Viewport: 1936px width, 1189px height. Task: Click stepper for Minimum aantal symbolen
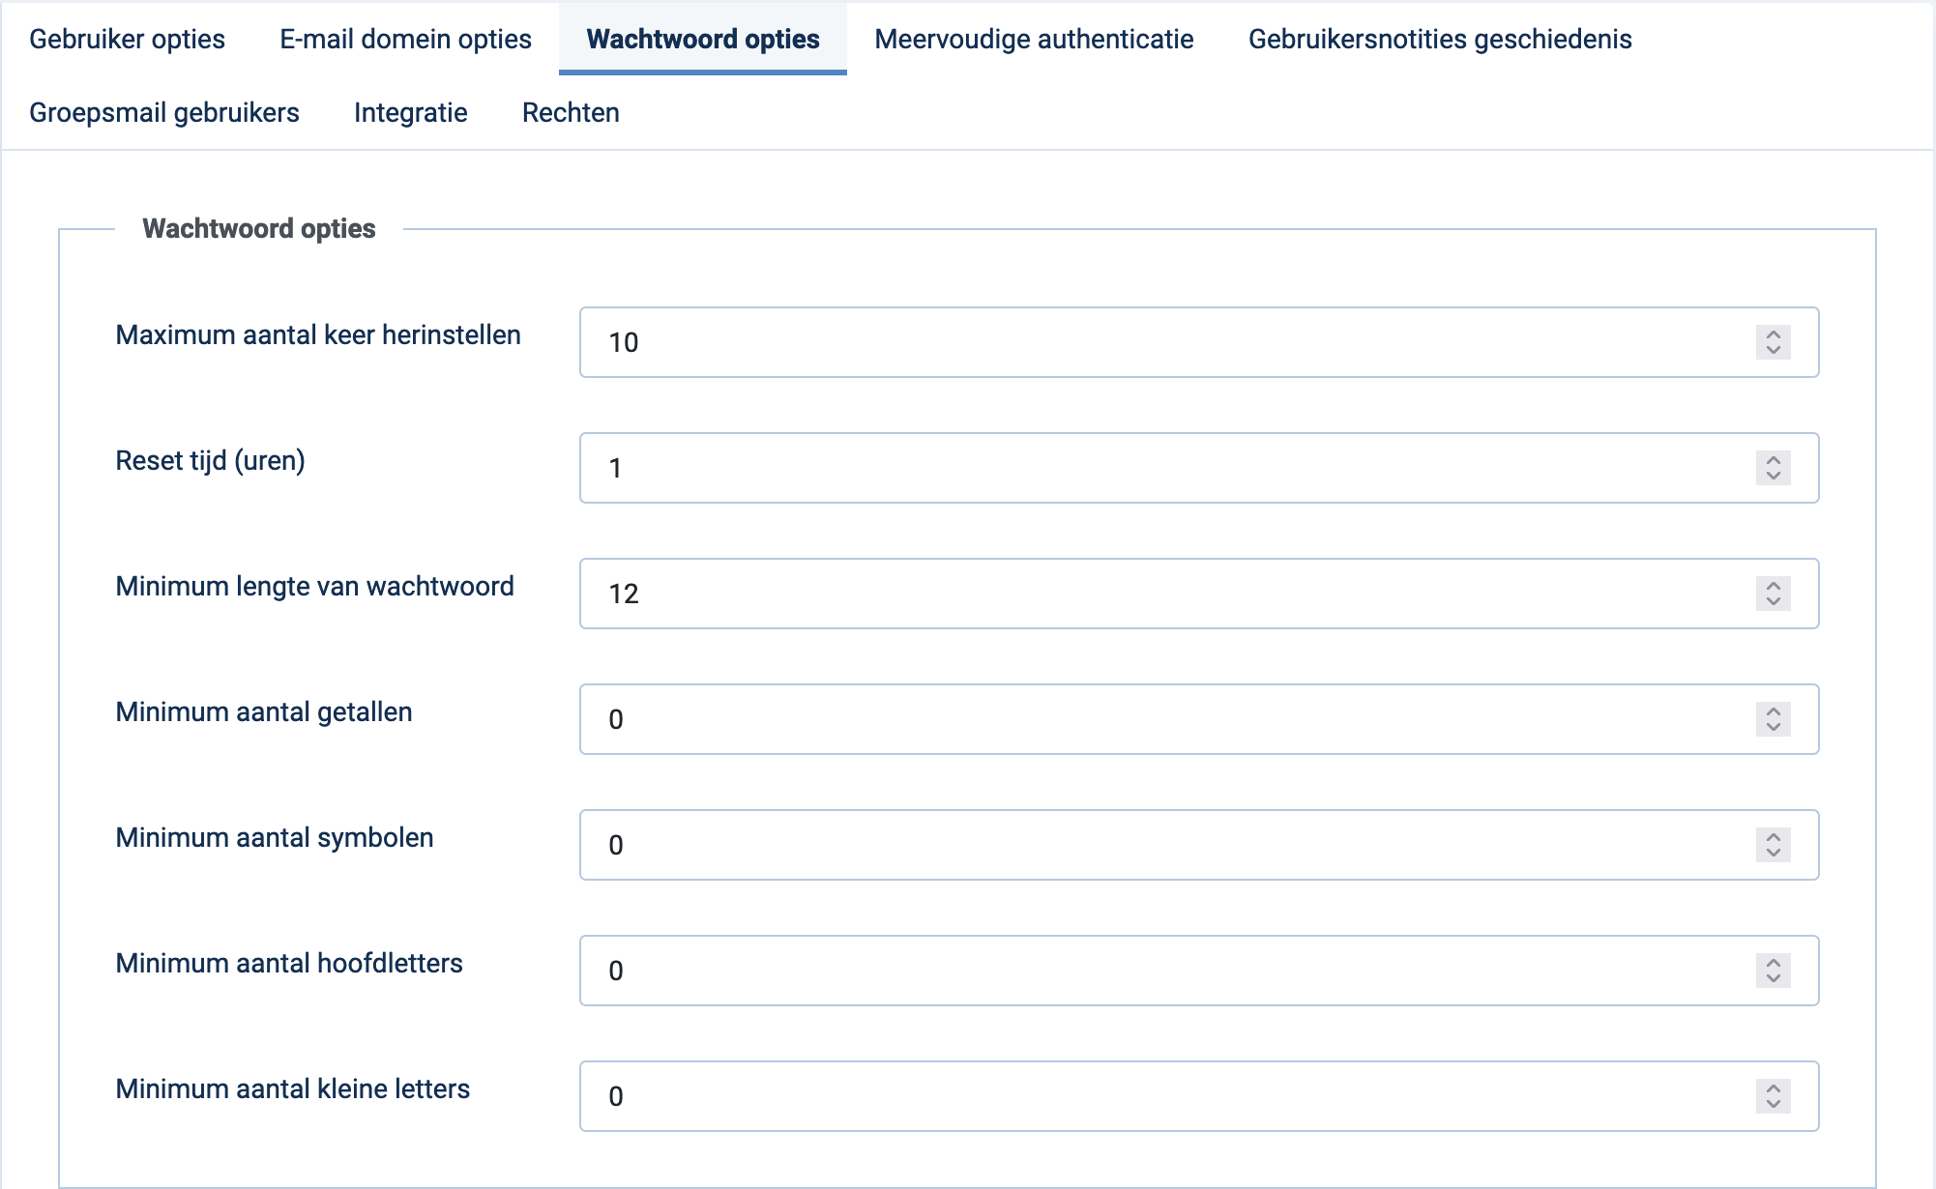[1773, 845]
